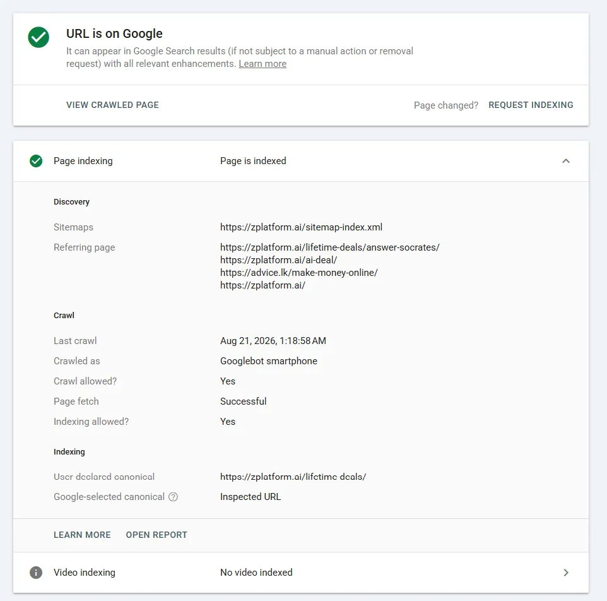This screenshot has width=607, height=601.
Task: Click the LEARN MORE button below indexing details
Action: pyautogui.click(x=82, y=535)
